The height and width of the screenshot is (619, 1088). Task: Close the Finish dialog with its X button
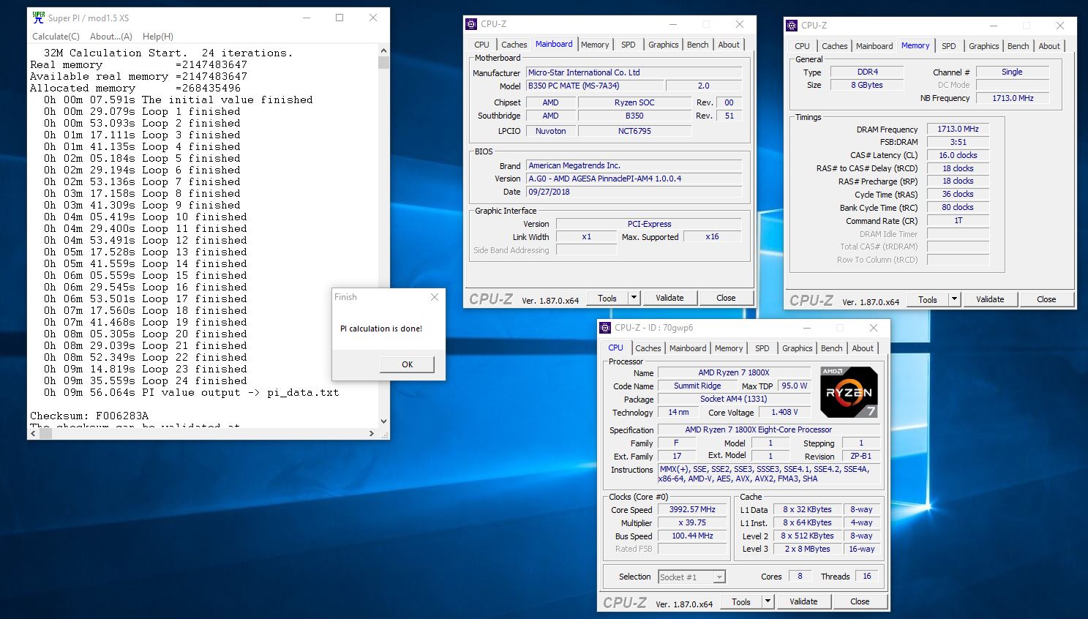coord(435,297)
